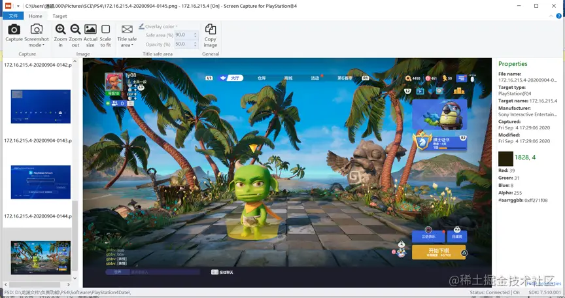Click the L2 trigger button icon
565x298 pixels.
407,91
